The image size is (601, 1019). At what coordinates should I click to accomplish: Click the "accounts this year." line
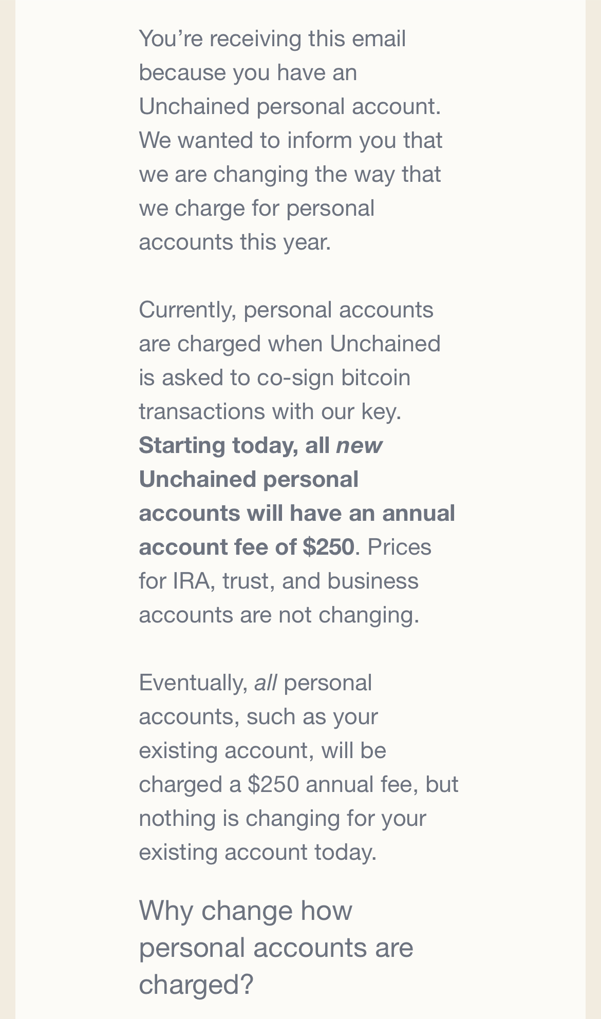click(x=235, y=242)
